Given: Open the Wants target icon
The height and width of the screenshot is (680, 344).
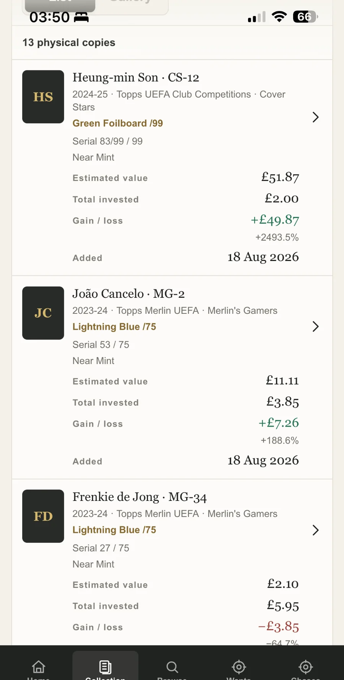Looking at the screenshot, I should [x=239, y=667].
